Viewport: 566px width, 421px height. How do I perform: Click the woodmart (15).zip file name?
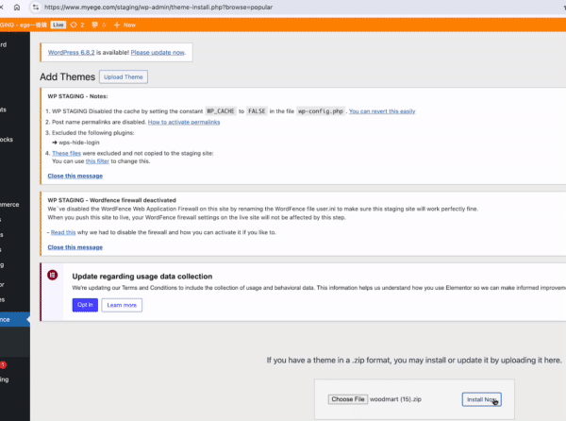395,399
